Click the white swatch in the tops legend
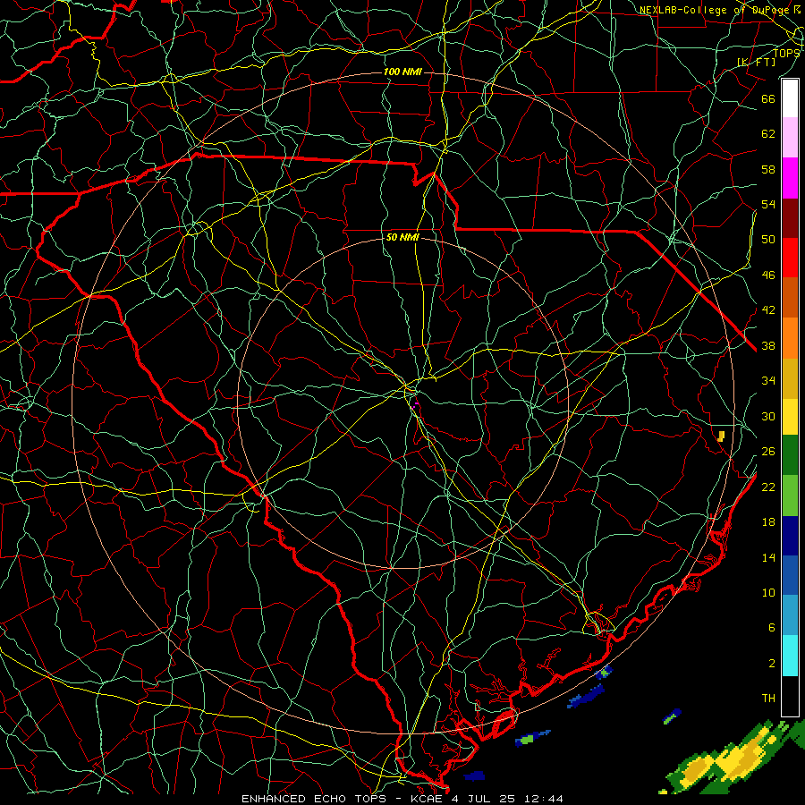The width and height of the screenshot is (805, 805). [x=790, y=98]
